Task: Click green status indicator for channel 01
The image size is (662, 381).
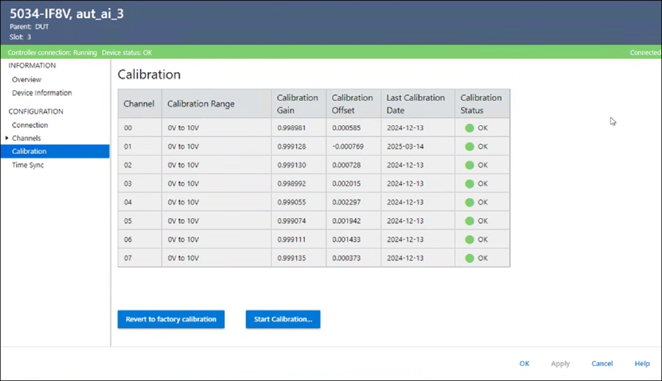Action: coord(469,146)
